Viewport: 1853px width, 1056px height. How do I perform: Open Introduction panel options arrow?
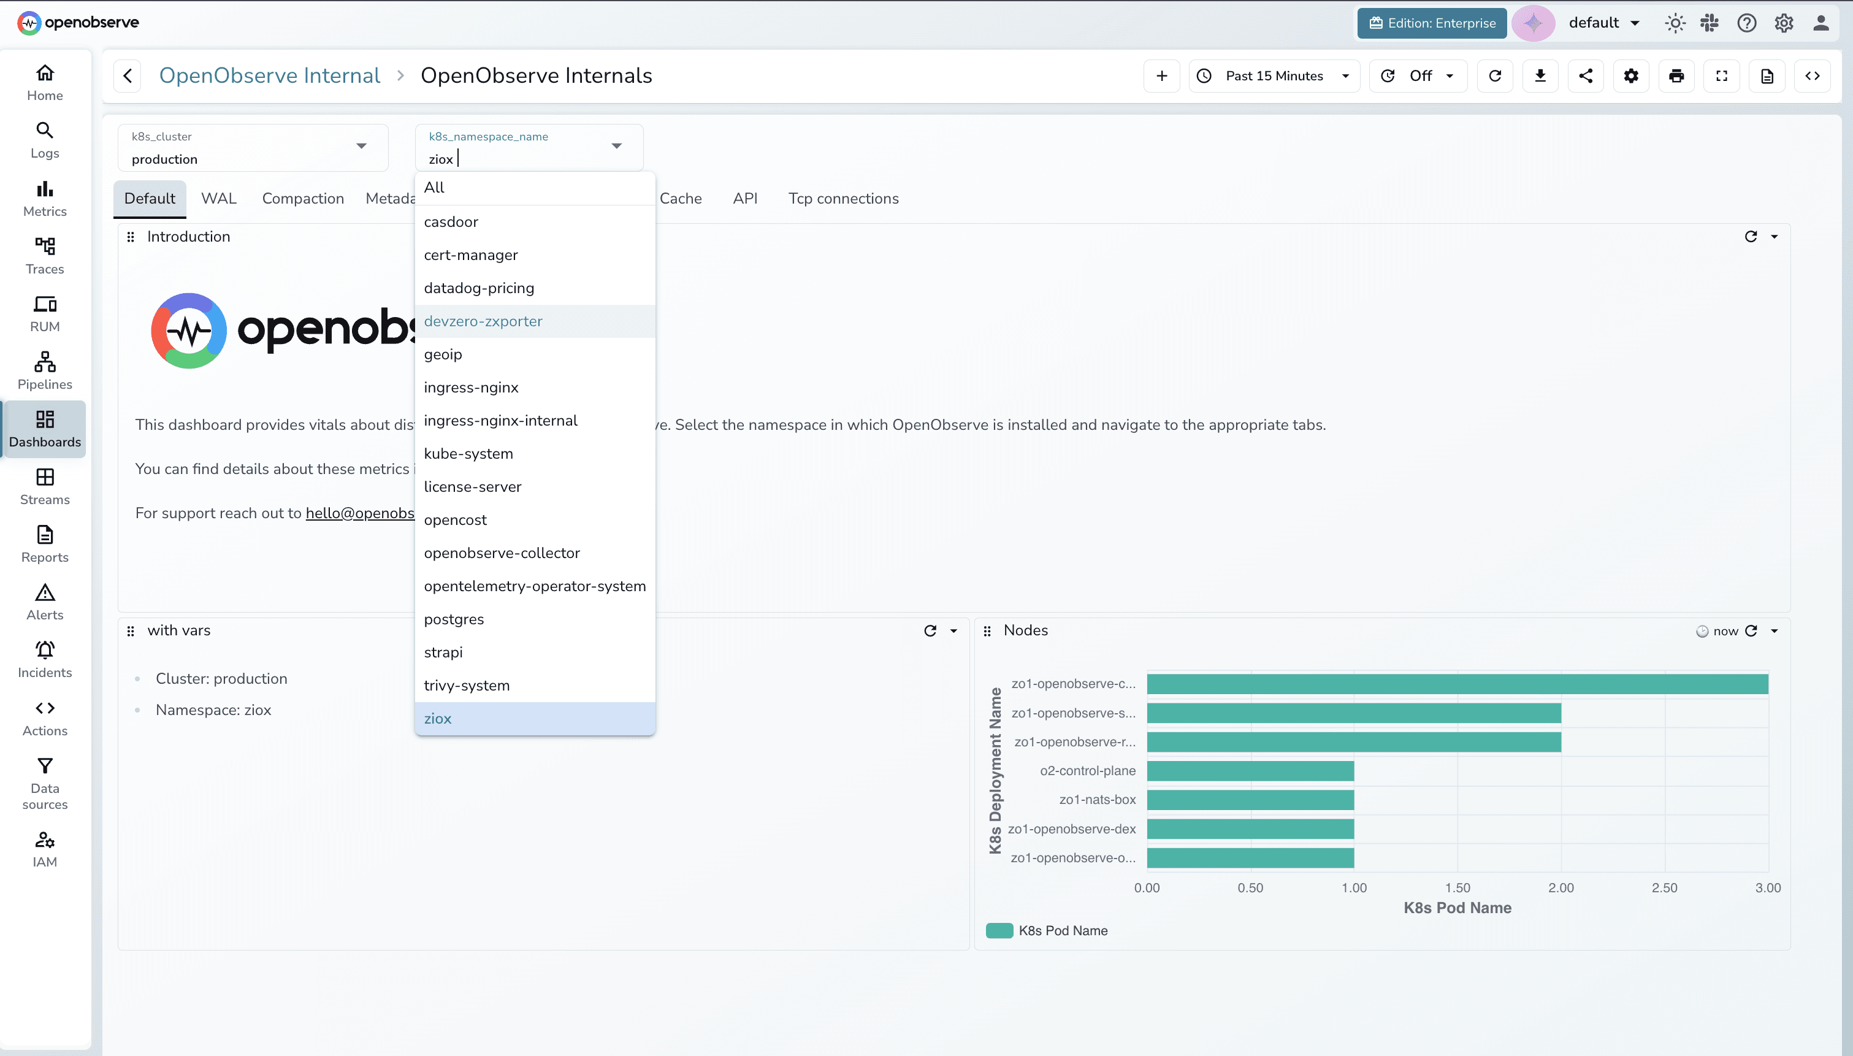1774,237
